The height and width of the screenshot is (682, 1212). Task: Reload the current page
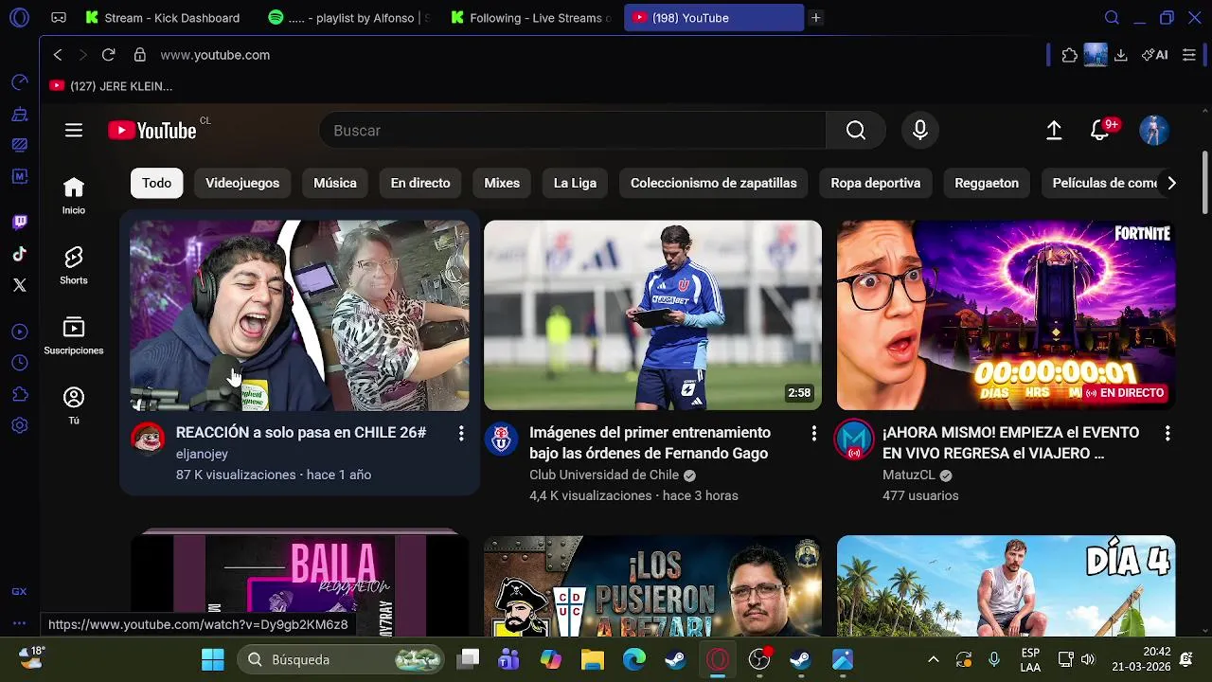pos(108,55)
